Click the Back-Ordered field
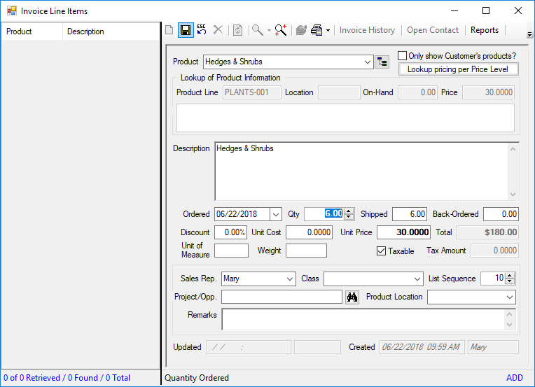Image resolution: width=535 pixels, height=387 pixels. 501,214
